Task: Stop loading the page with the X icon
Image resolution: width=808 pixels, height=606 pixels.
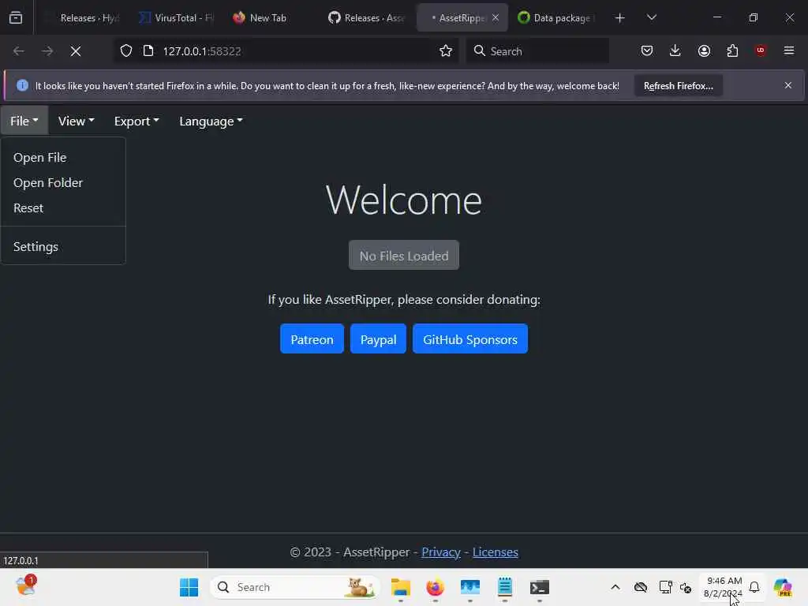Action: tap(76, 51)
